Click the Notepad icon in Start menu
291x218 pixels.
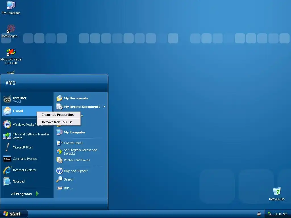point(7,181)
